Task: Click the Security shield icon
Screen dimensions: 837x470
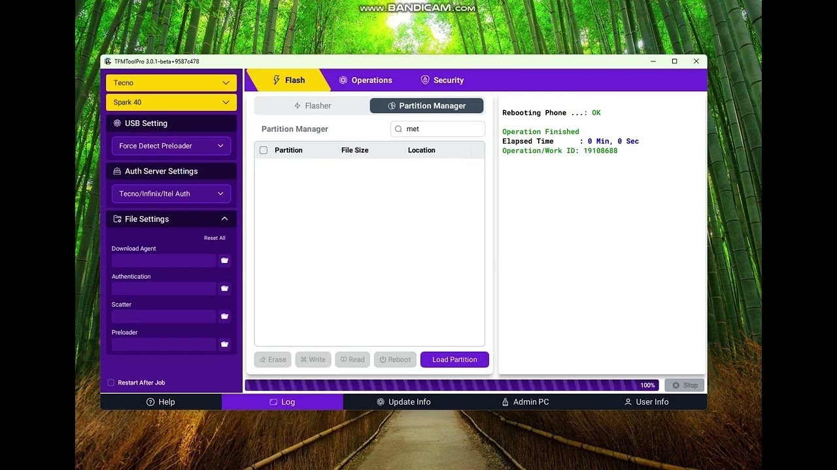Action: click(425, 80)
